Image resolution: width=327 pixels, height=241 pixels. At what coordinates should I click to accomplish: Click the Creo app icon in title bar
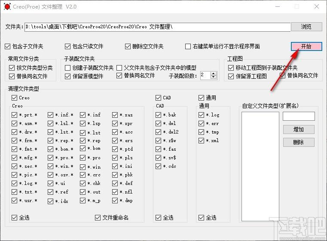click(x=7, y=7)
